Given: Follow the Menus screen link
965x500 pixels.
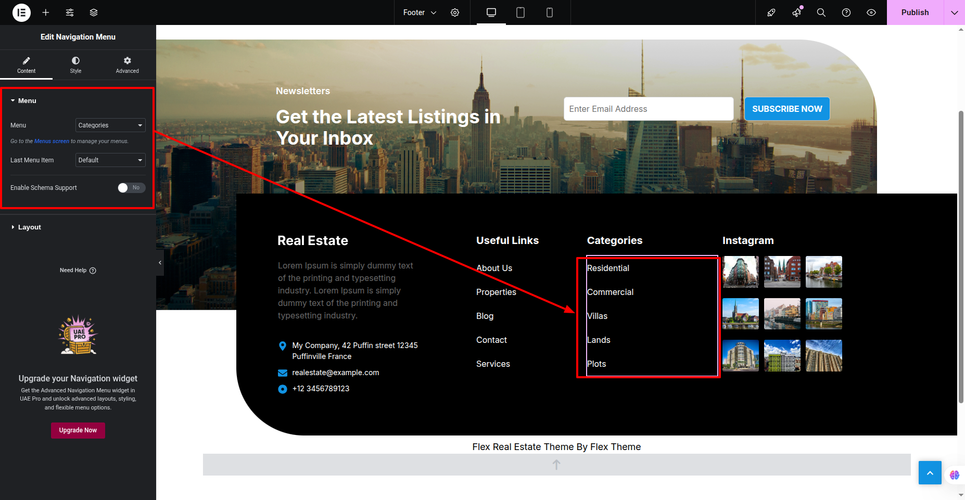Looking at the screenshot, I should pos(52,142).
